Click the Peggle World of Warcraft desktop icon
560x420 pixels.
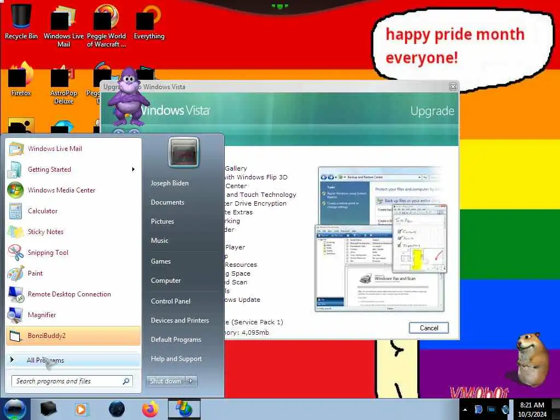pos(106,26)
